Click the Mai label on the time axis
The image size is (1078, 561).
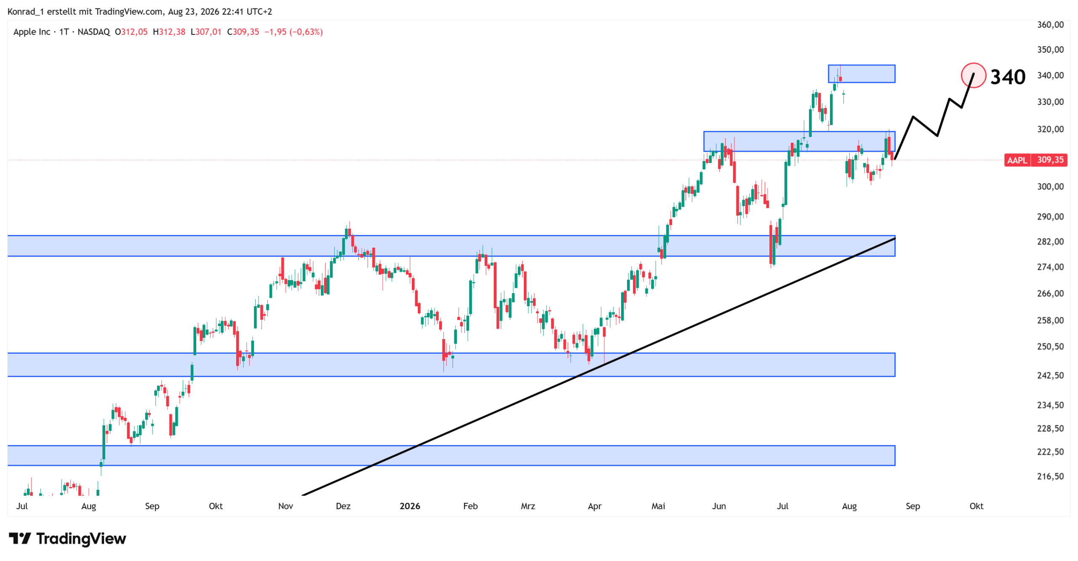pyautogui.click(x=658, y=506)
